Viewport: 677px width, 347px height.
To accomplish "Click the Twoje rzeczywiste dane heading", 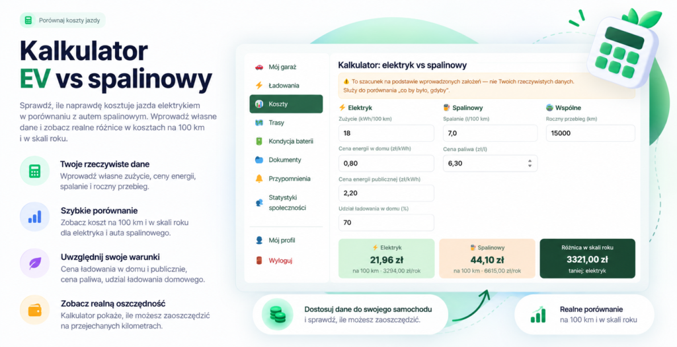I will coord(105,164).
